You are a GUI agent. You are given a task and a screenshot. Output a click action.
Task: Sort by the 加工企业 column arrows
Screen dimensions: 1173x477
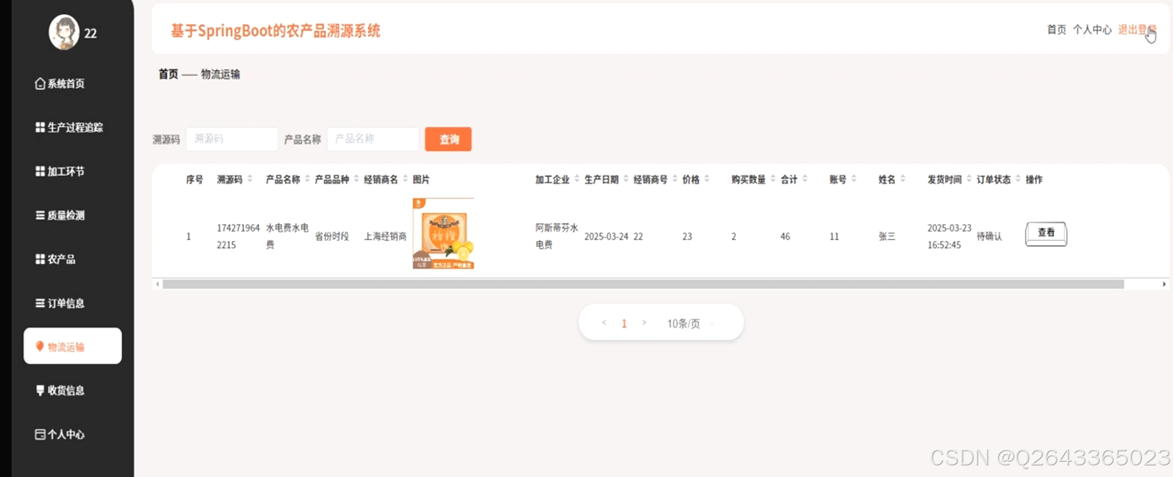click(577, 179)
